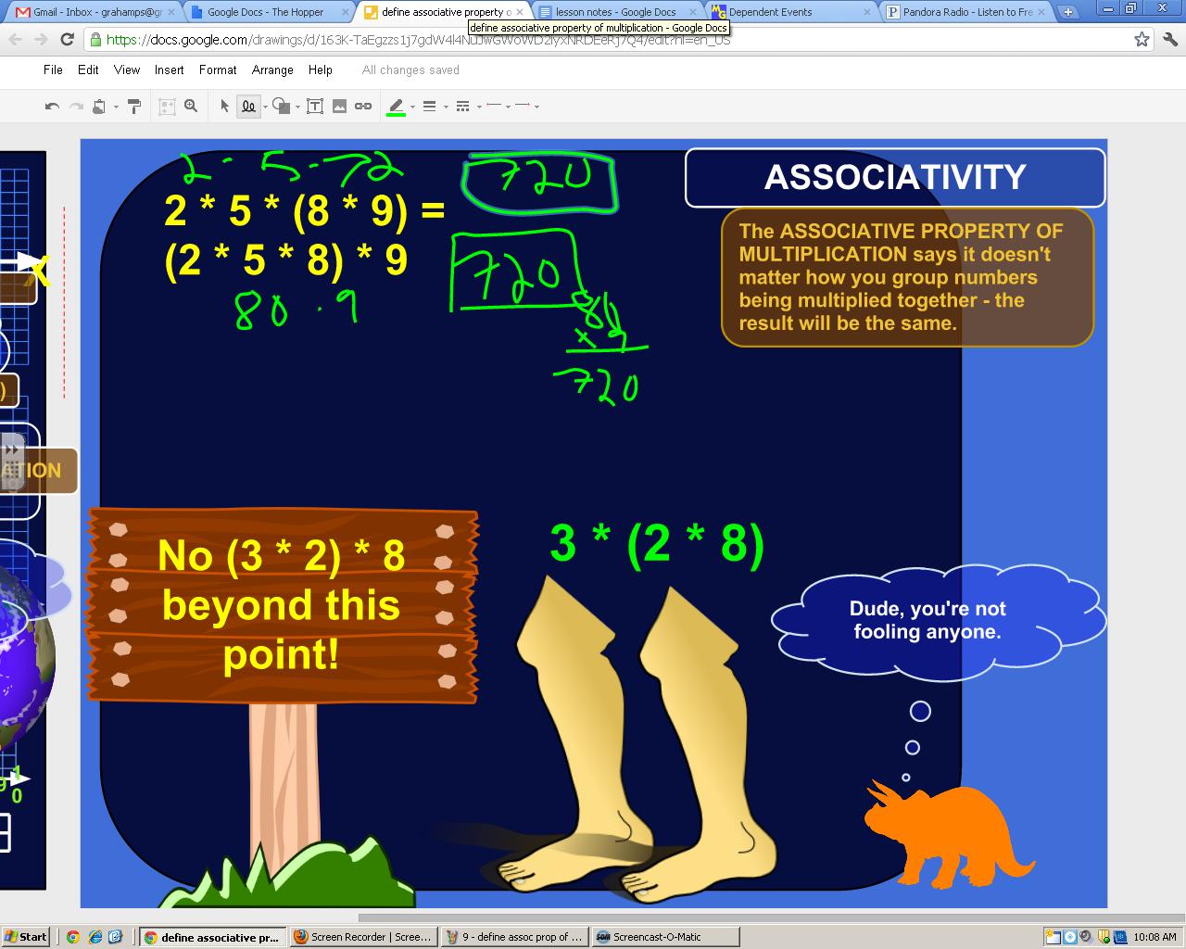
Task: Activate the Scribble line tool
Action: coord(248,107)
